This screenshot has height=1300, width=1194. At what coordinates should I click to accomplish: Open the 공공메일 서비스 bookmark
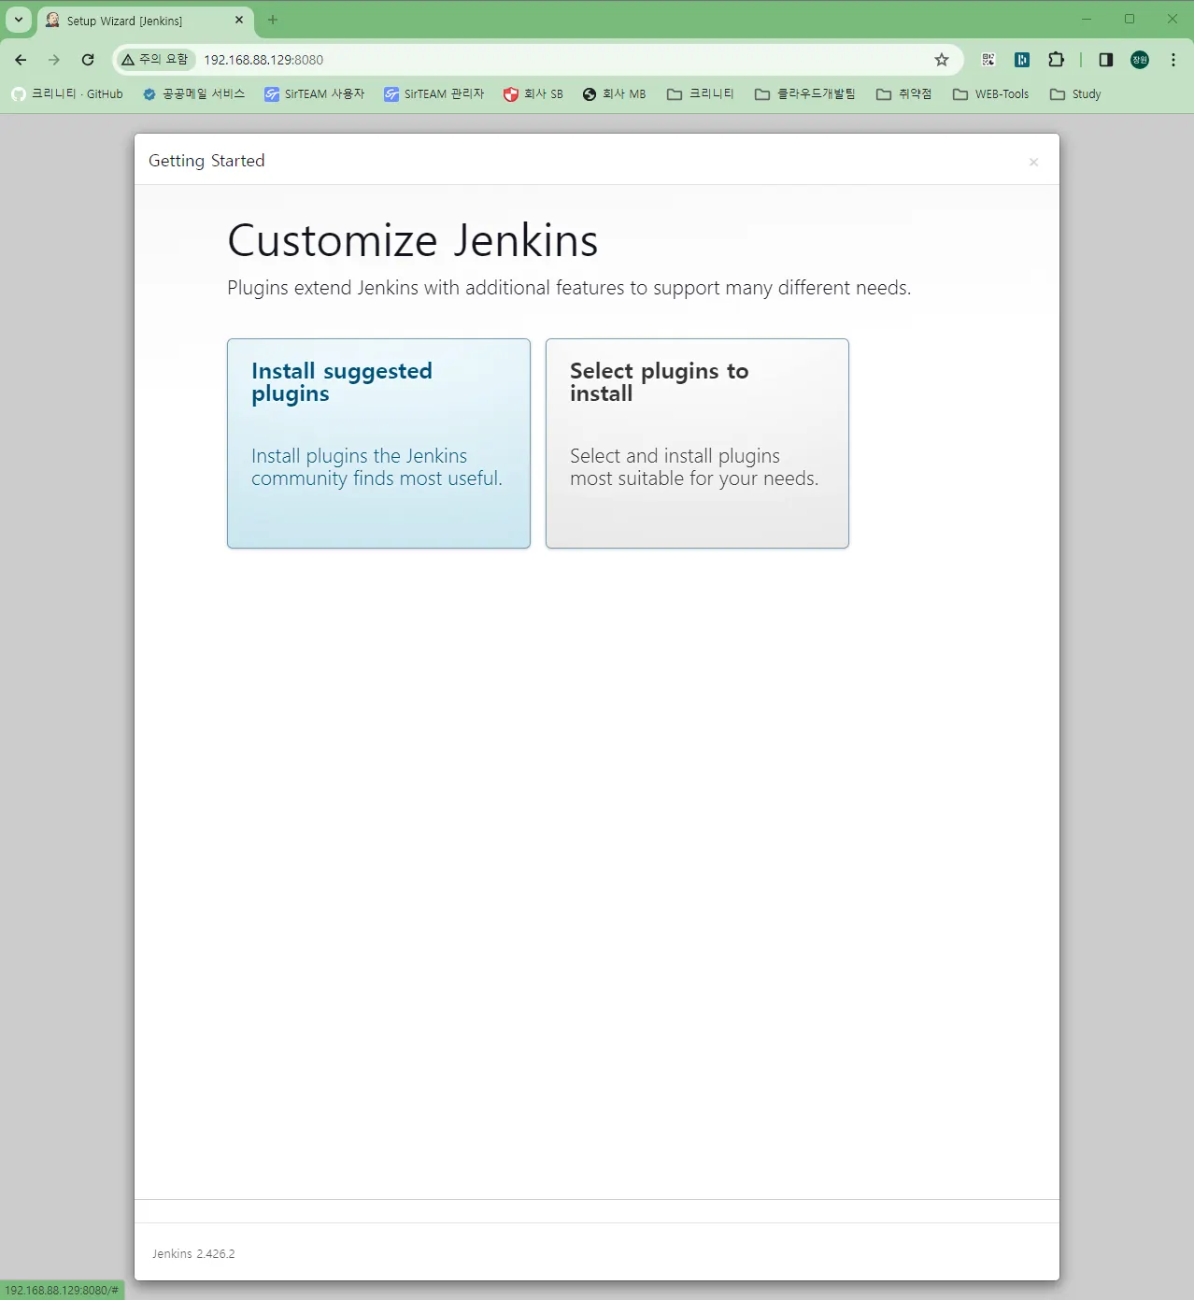tap(193, 94)
